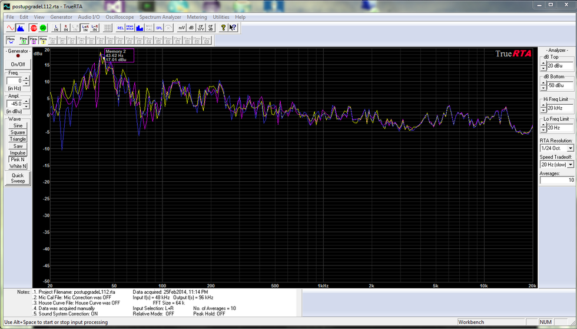Viewport: 577px width, 329px height.
Task: Increase dB Bottom with the up arrow
Action: [543, 83]
